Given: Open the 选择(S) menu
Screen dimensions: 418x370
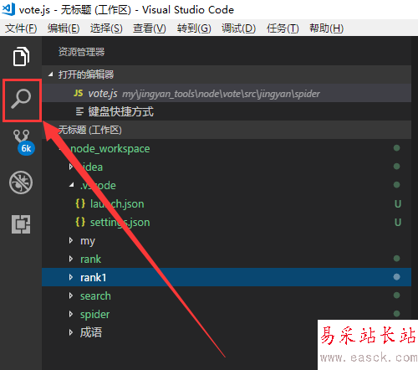Looking at the screenshot, I should point(106,28).
